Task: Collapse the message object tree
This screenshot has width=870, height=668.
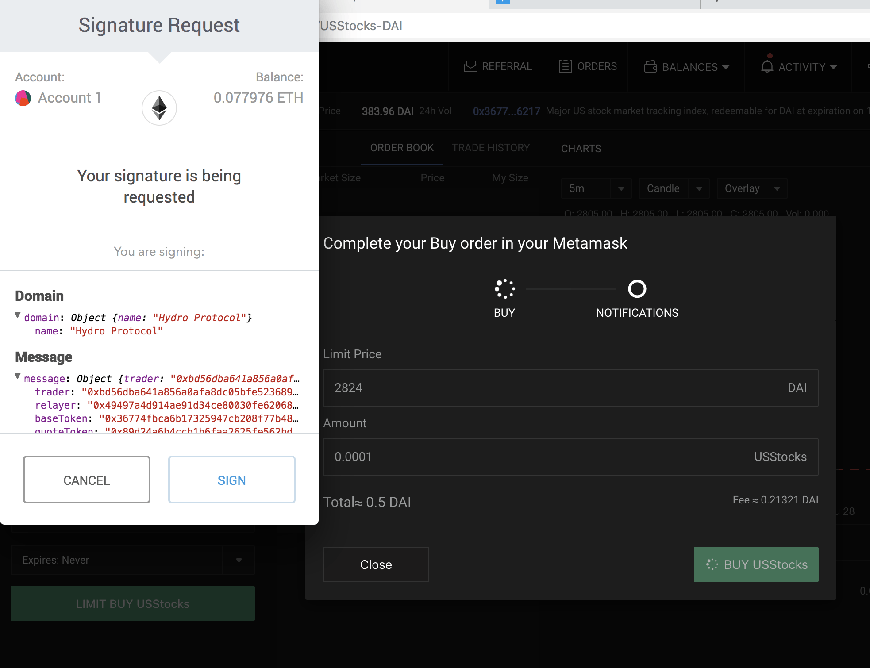Action: (18, 376)
